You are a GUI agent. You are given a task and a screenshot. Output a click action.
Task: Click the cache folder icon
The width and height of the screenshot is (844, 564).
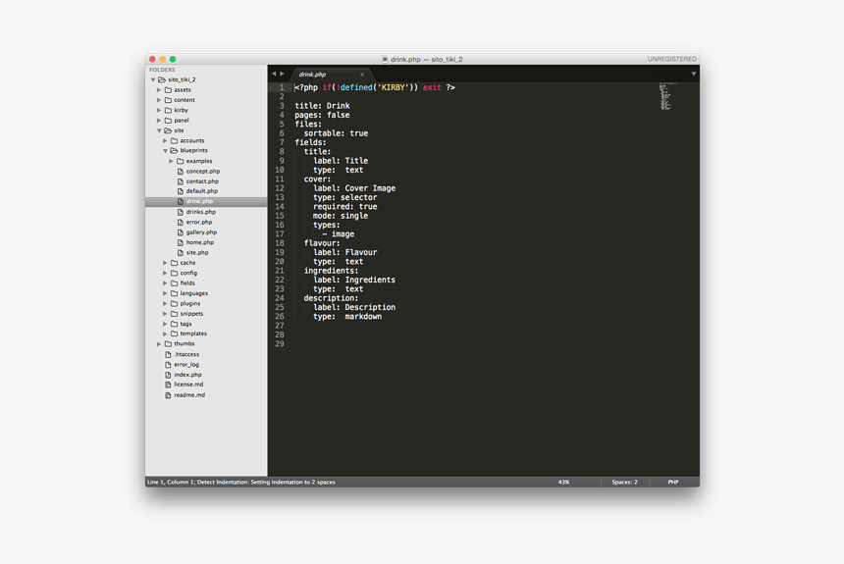click(x=174, y=263)
